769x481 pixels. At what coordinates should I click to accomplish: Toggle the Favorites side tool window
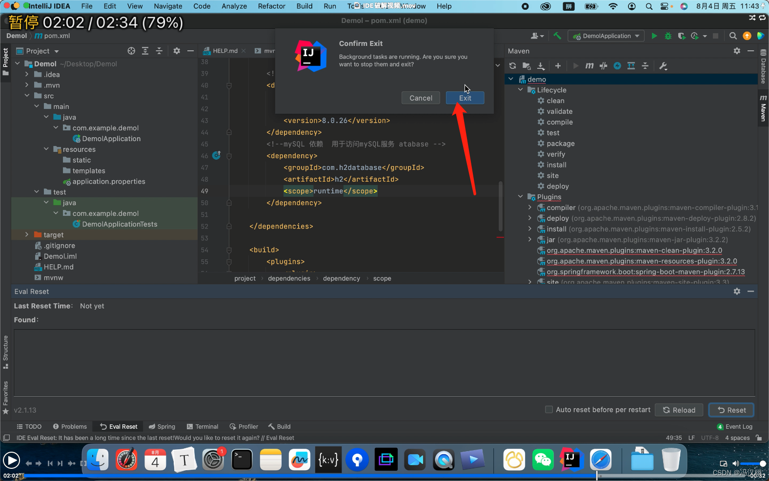coord(5,397)
